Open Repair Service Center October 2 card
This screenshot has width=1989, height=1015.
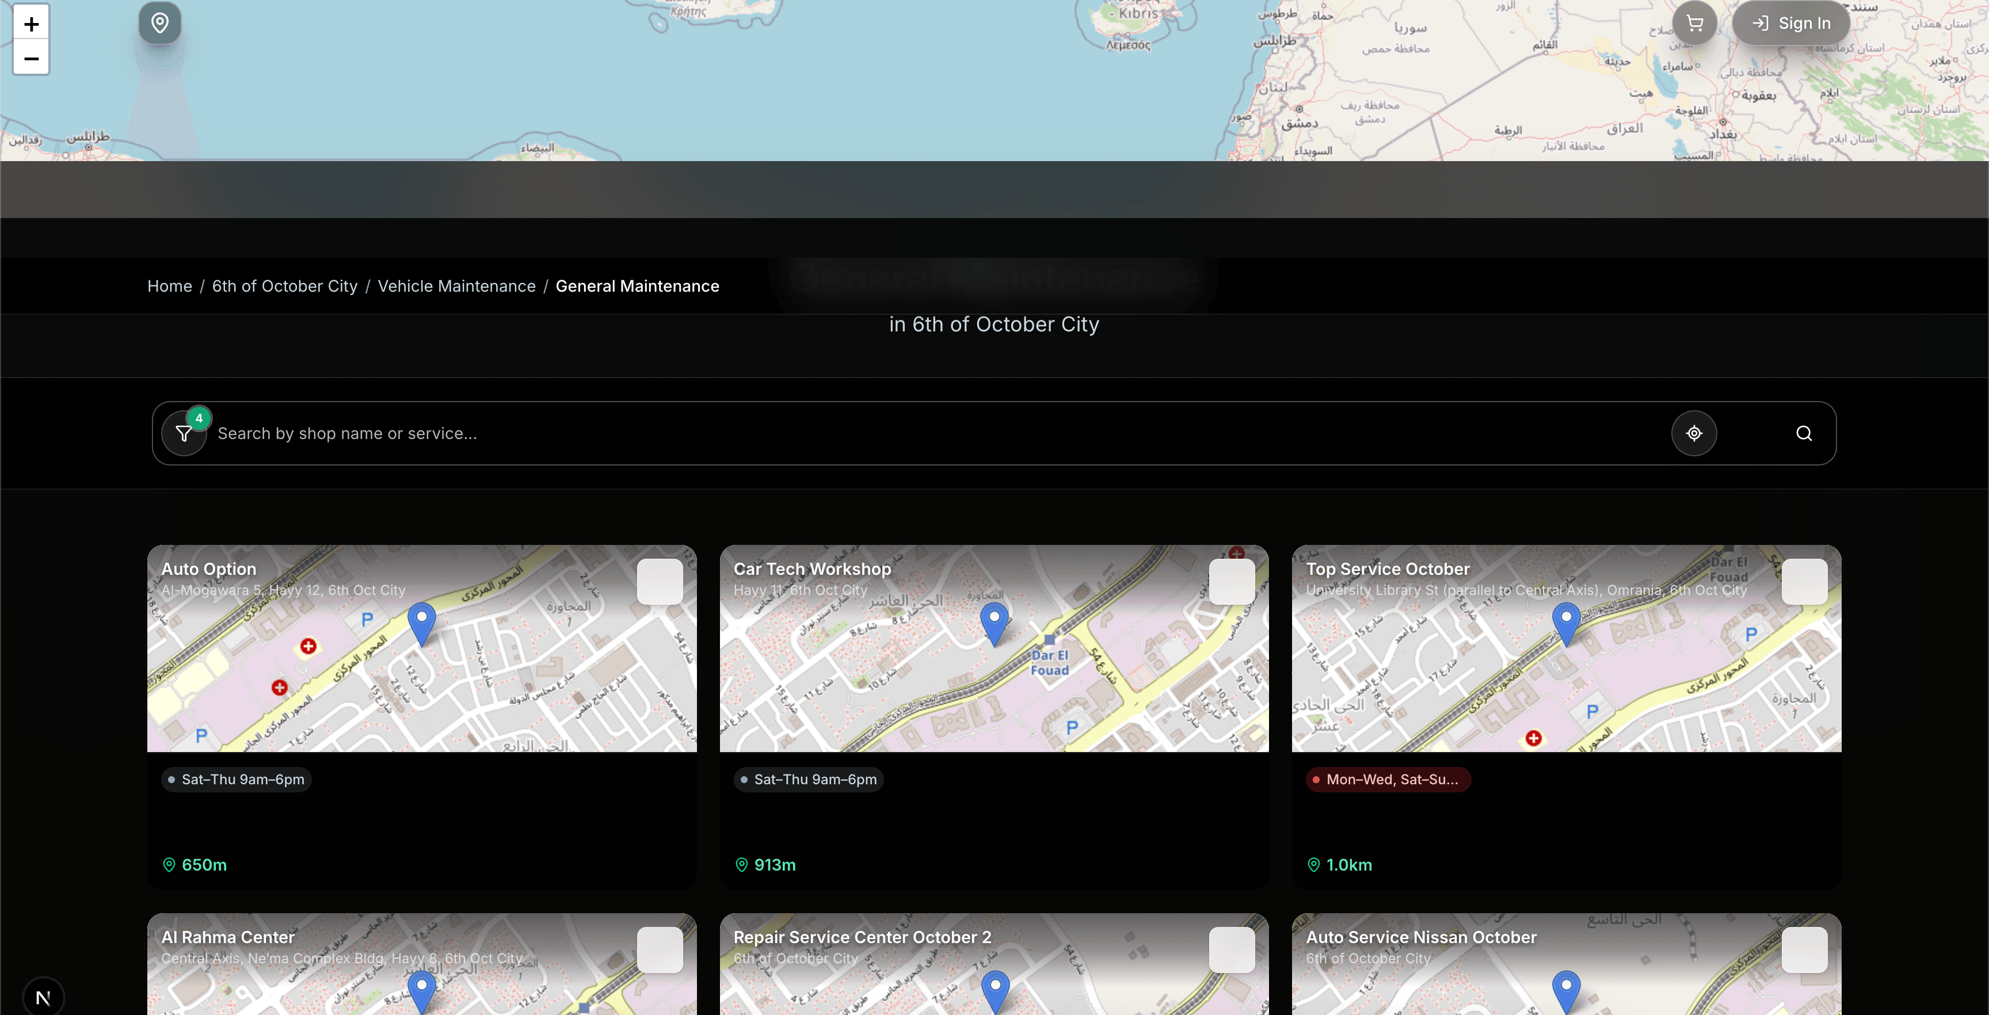tap(863, 937)
